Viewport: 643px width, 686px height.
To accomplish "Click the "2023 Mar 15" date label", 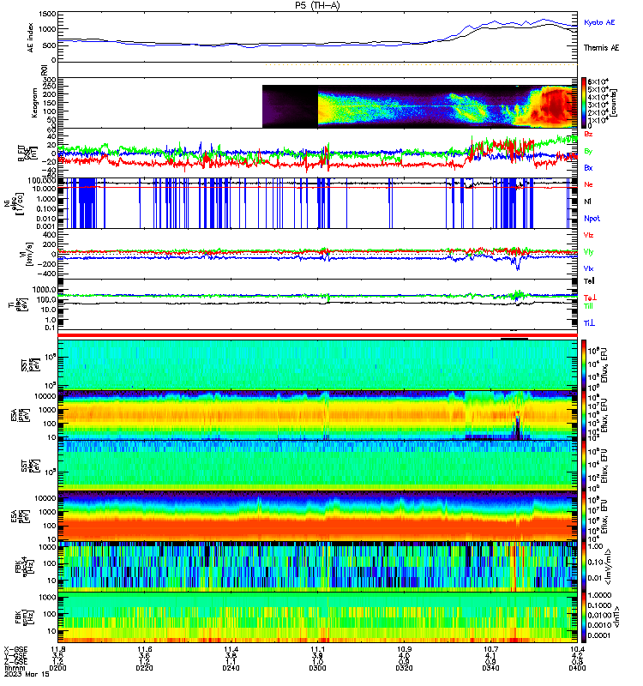I will 27,674.
